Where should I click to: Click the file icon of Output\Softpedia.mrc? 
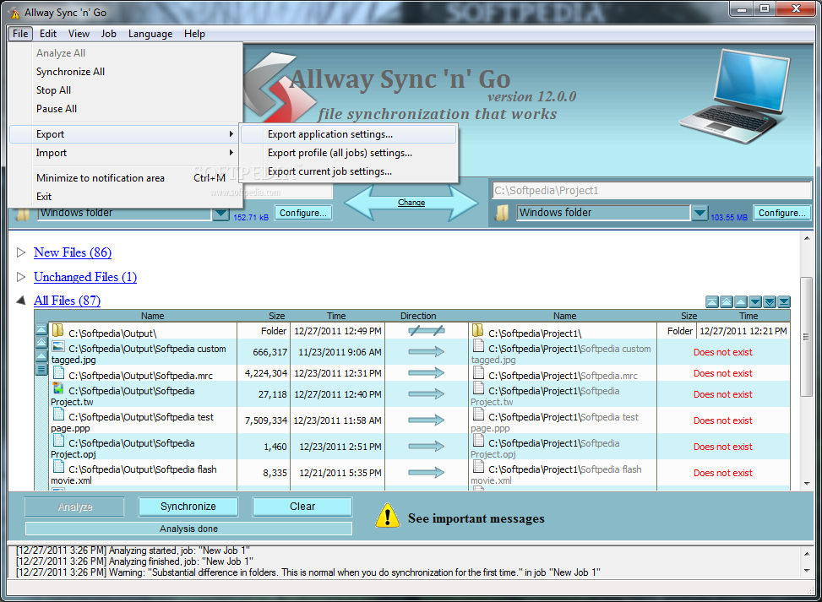coord(59,373)
